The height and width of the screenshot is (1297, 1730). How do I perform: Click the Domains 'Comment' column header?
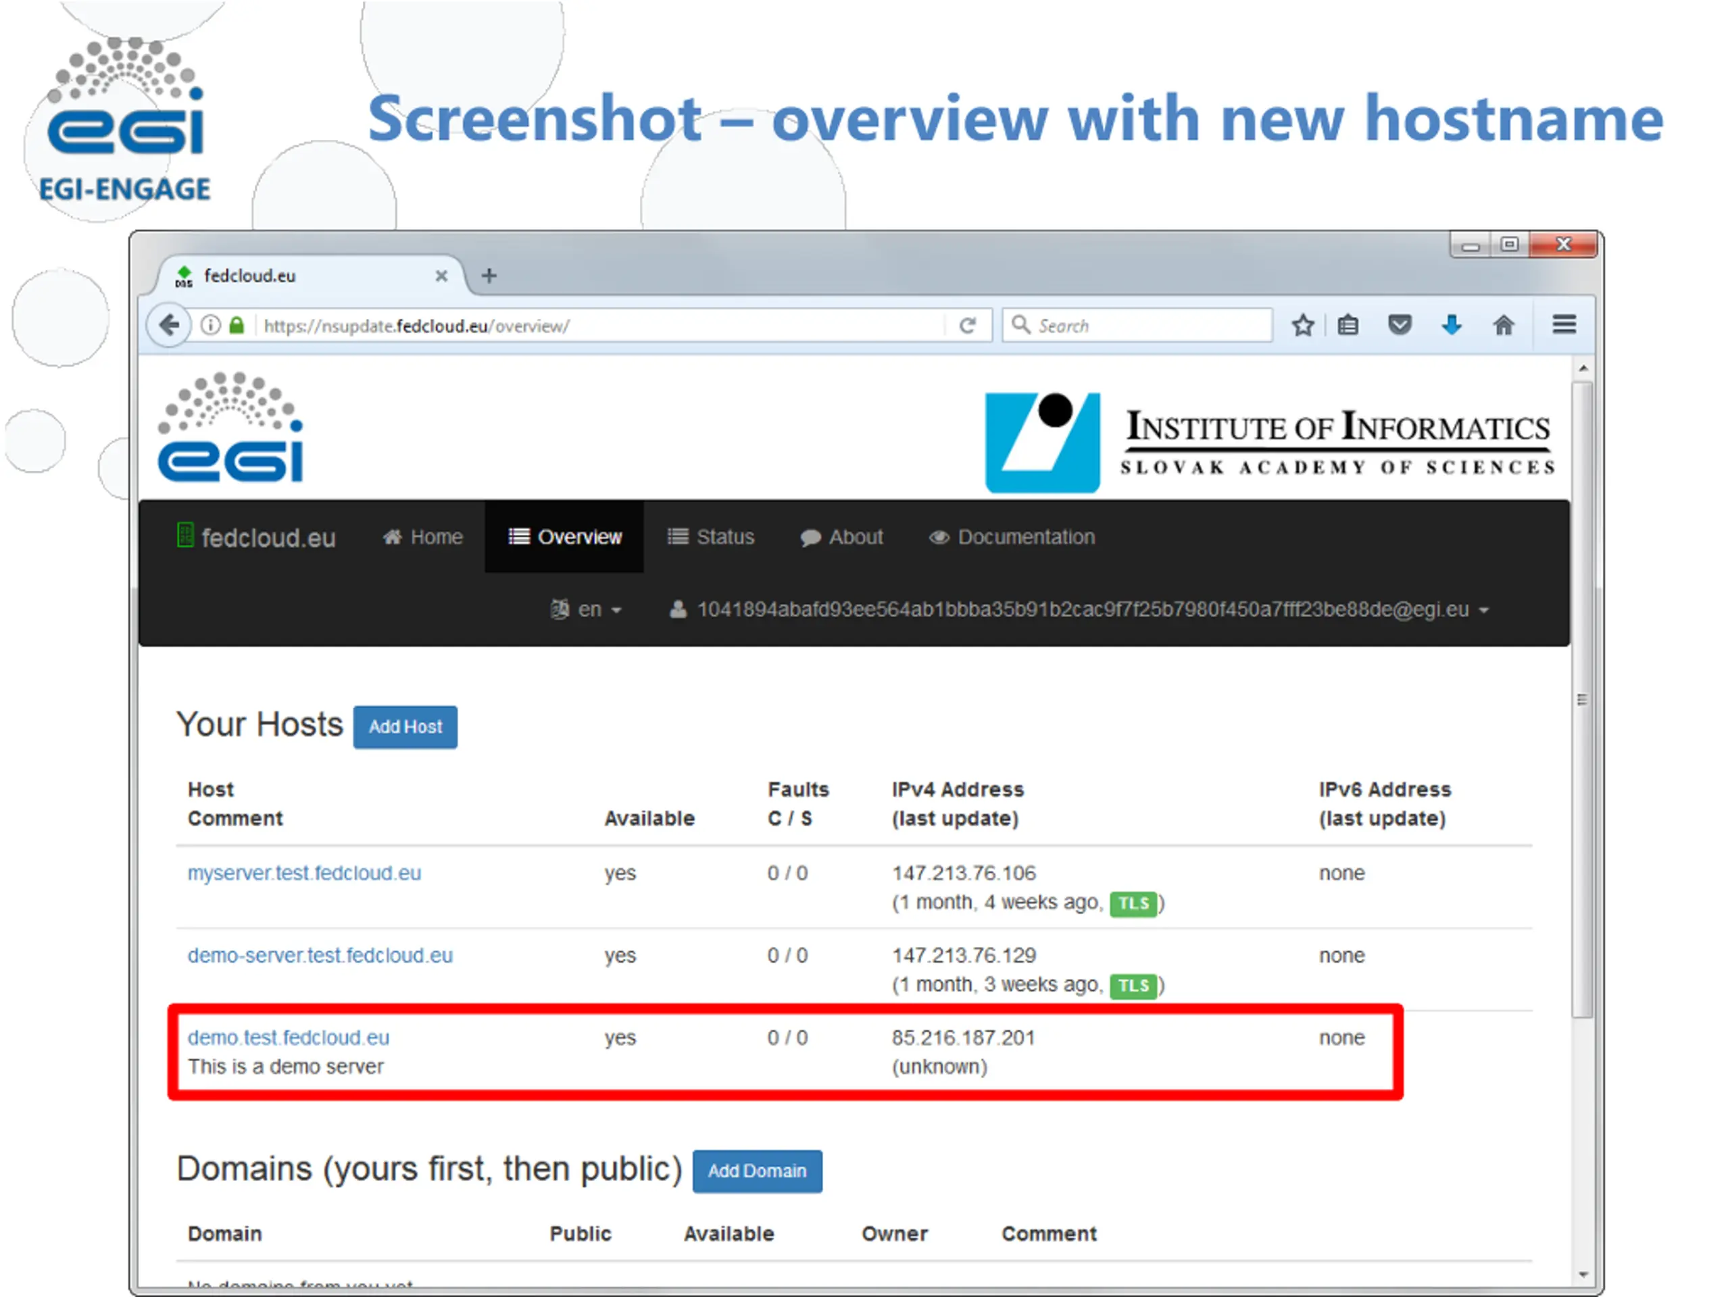click(x=1049, y=1234)
